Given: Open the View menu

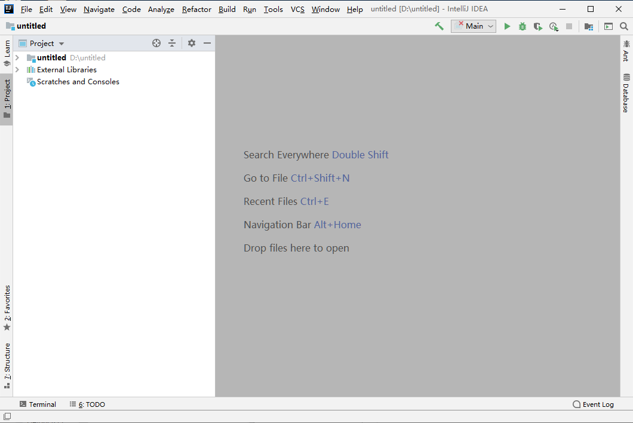Looking at the screenshot, I should [68, 10].
